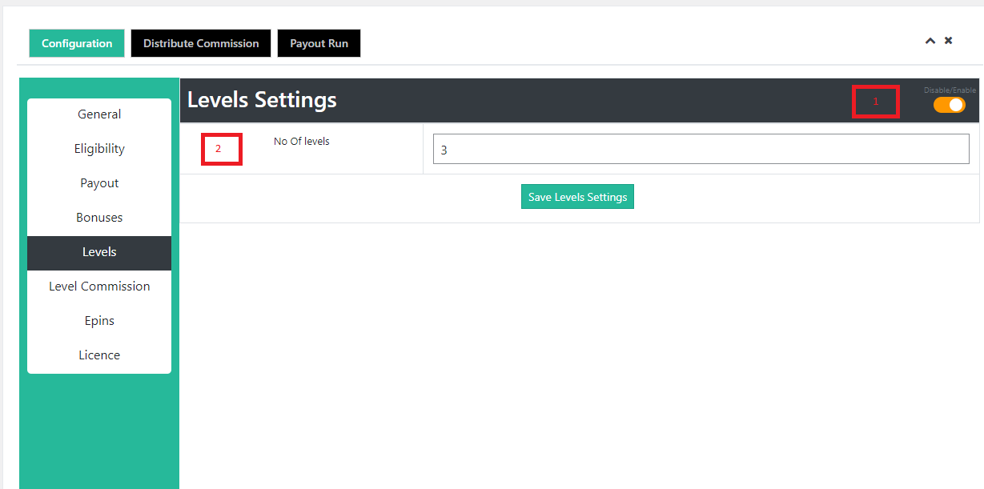Close the panel with the X icon
The height and width of the screenshot is (489, 984).
(x=948, y=40)
